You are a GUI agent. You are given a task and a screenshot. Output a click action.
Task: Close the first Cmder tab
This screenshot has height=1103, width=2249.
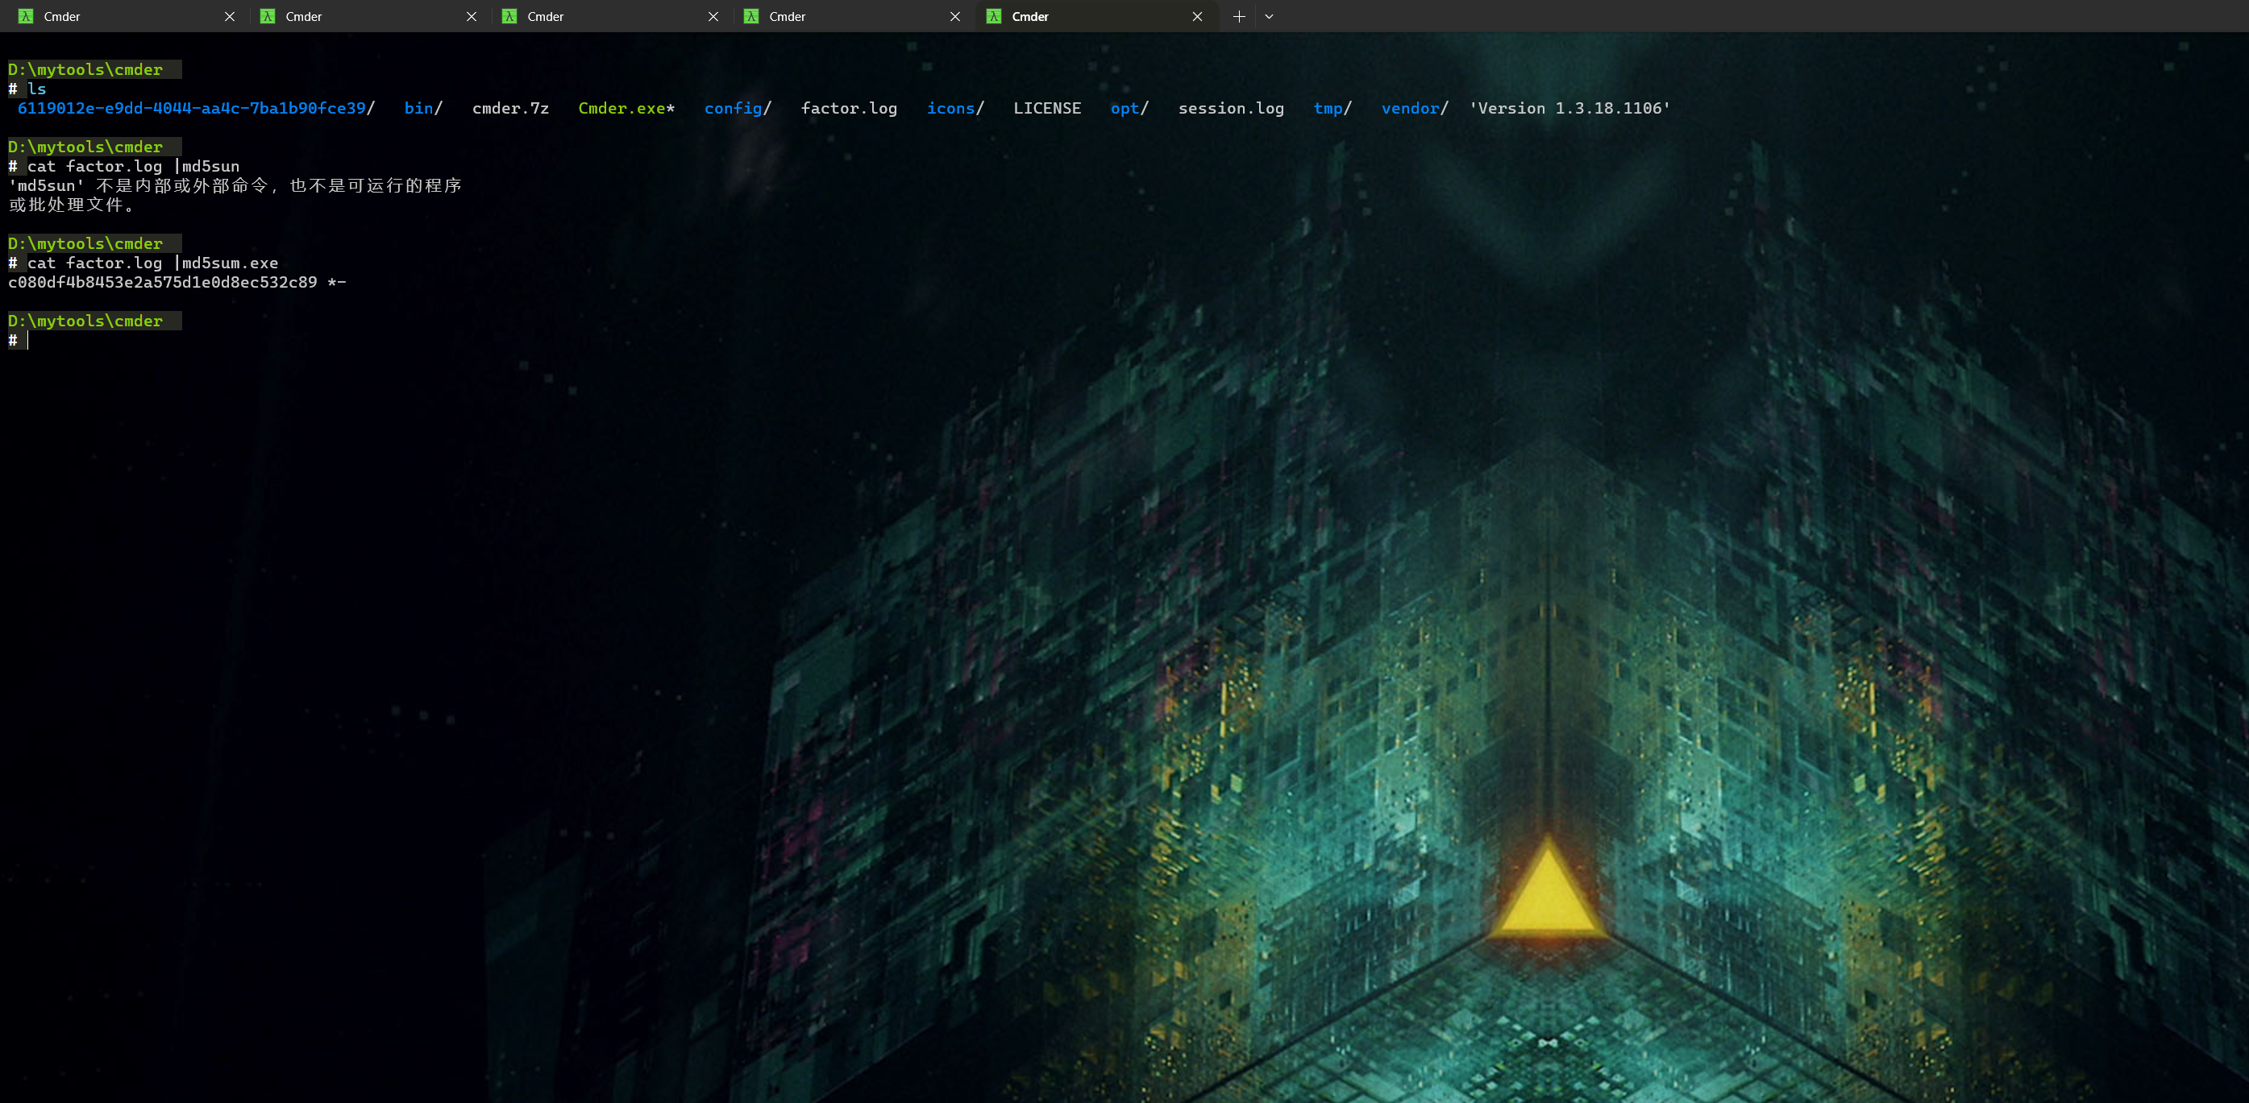coord(230,17)
